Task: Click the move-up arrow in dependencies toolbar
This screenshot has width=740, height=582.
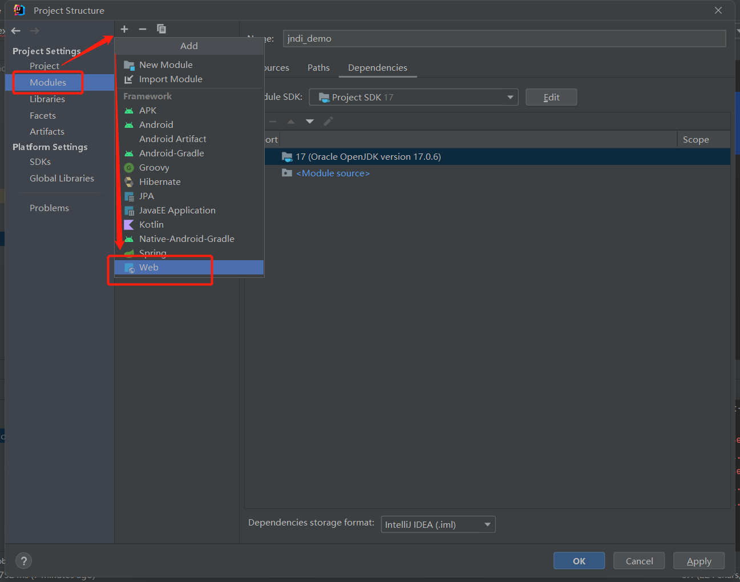Action: point(291,122)
